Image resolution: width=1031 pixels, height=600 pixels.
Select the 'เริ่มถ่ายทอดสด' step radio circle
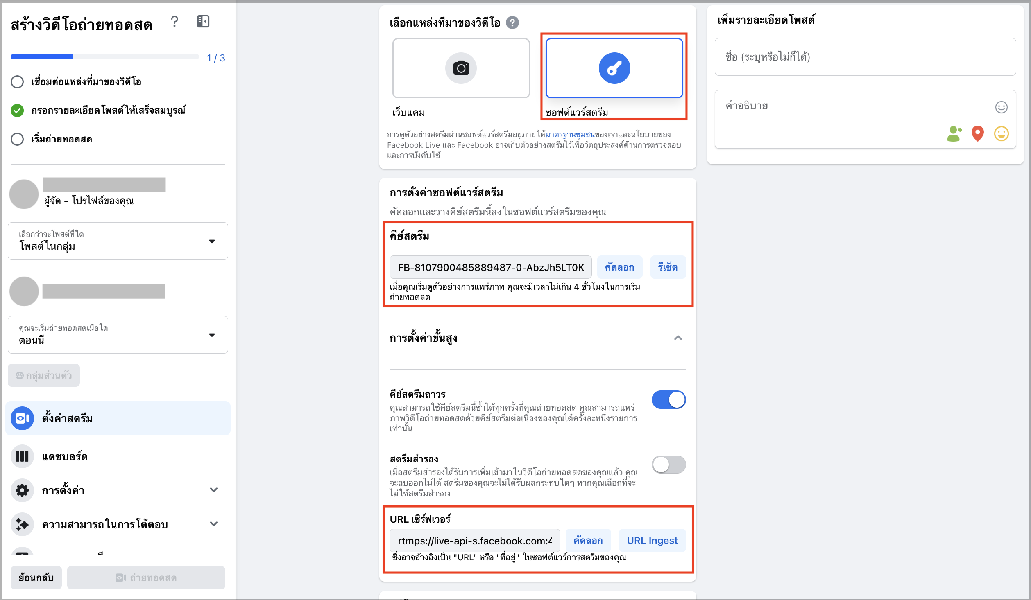tap(17, 139)
